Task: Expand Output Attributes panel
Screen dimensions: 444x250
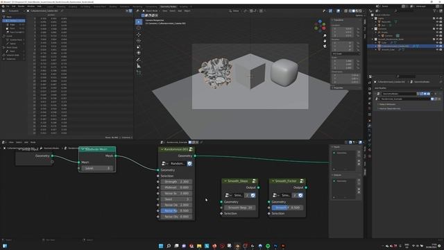Action: (388, 104)
